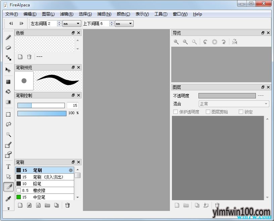
Task: Adjust brush size slider
Action: [41, 105]
